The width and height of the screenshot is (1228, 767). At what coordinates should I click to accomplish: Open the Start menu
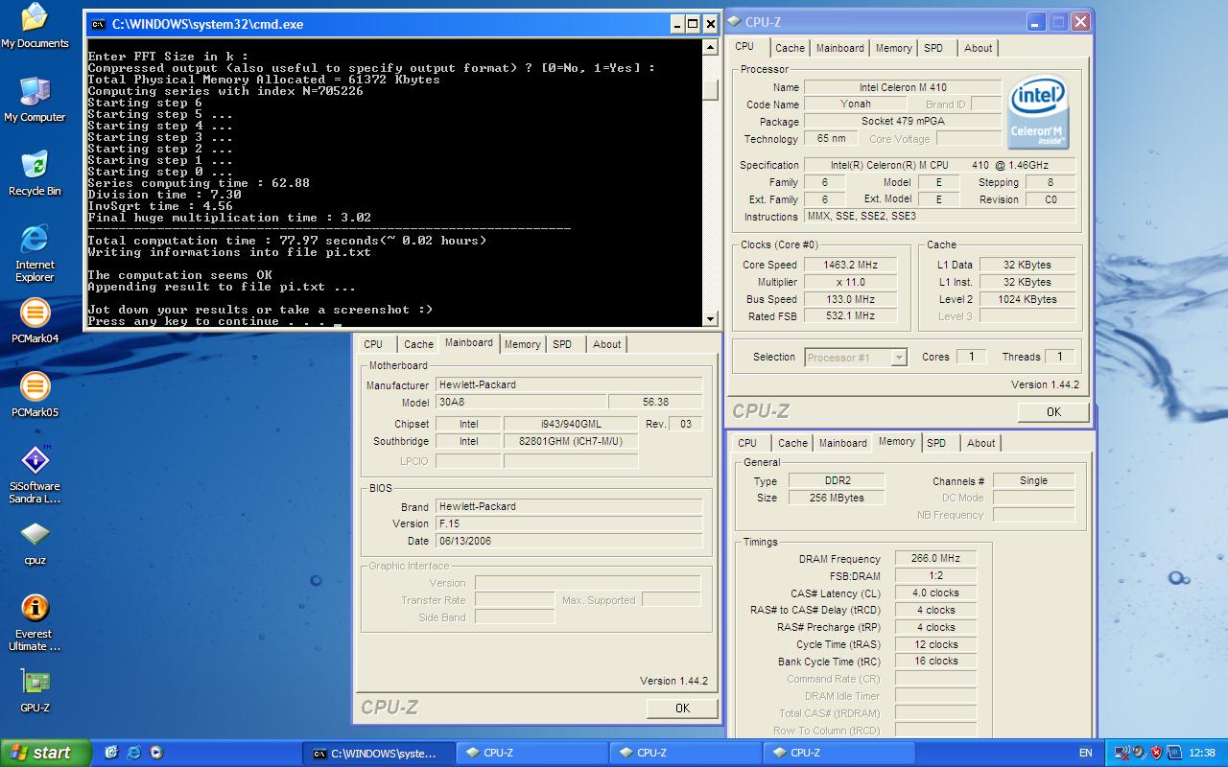(x=45, y=753)
